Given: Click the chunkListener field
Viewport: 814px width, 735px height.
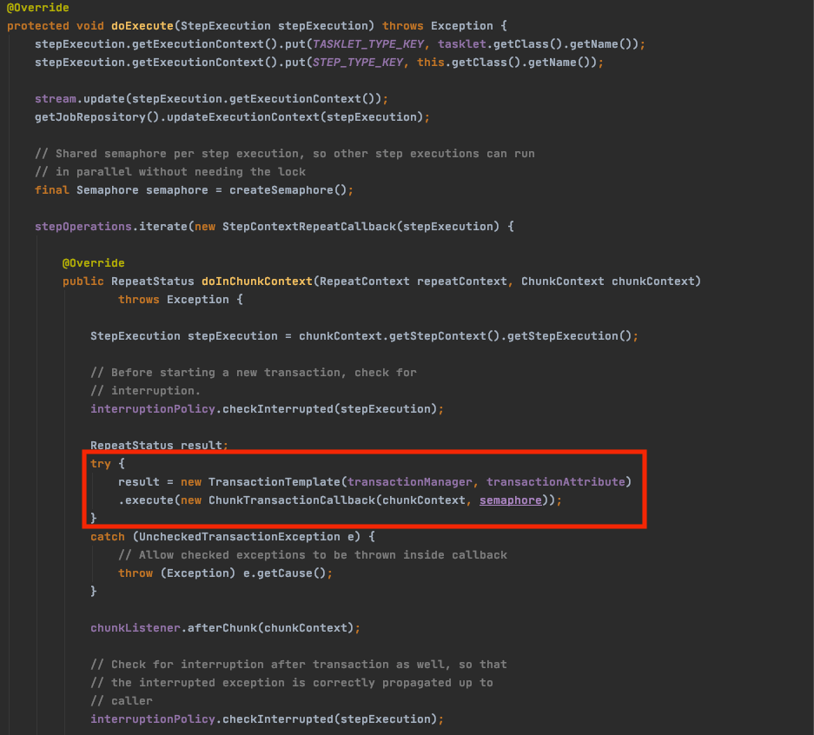Looking at the screenshot, I should point(136,628).
